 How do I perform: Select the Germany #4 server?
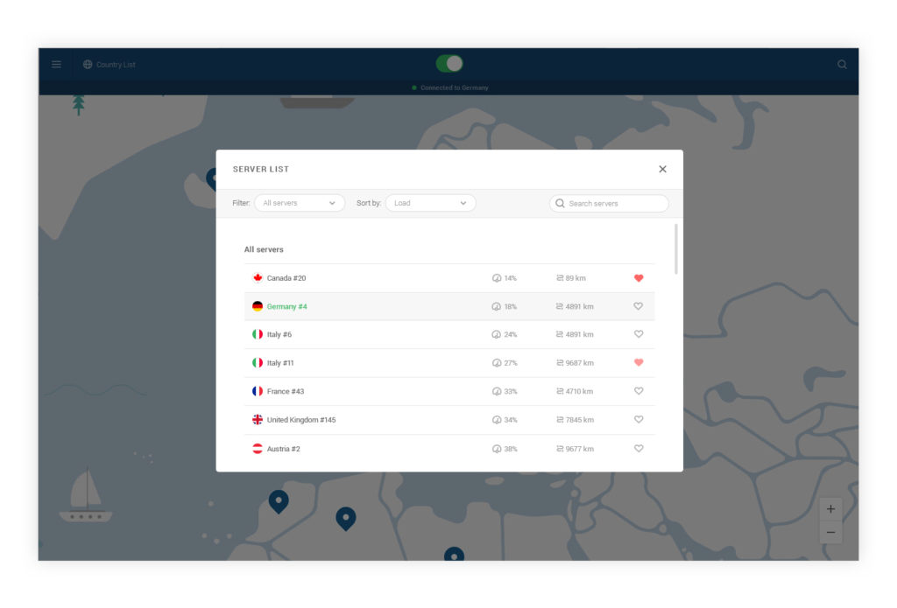(449, 307)
